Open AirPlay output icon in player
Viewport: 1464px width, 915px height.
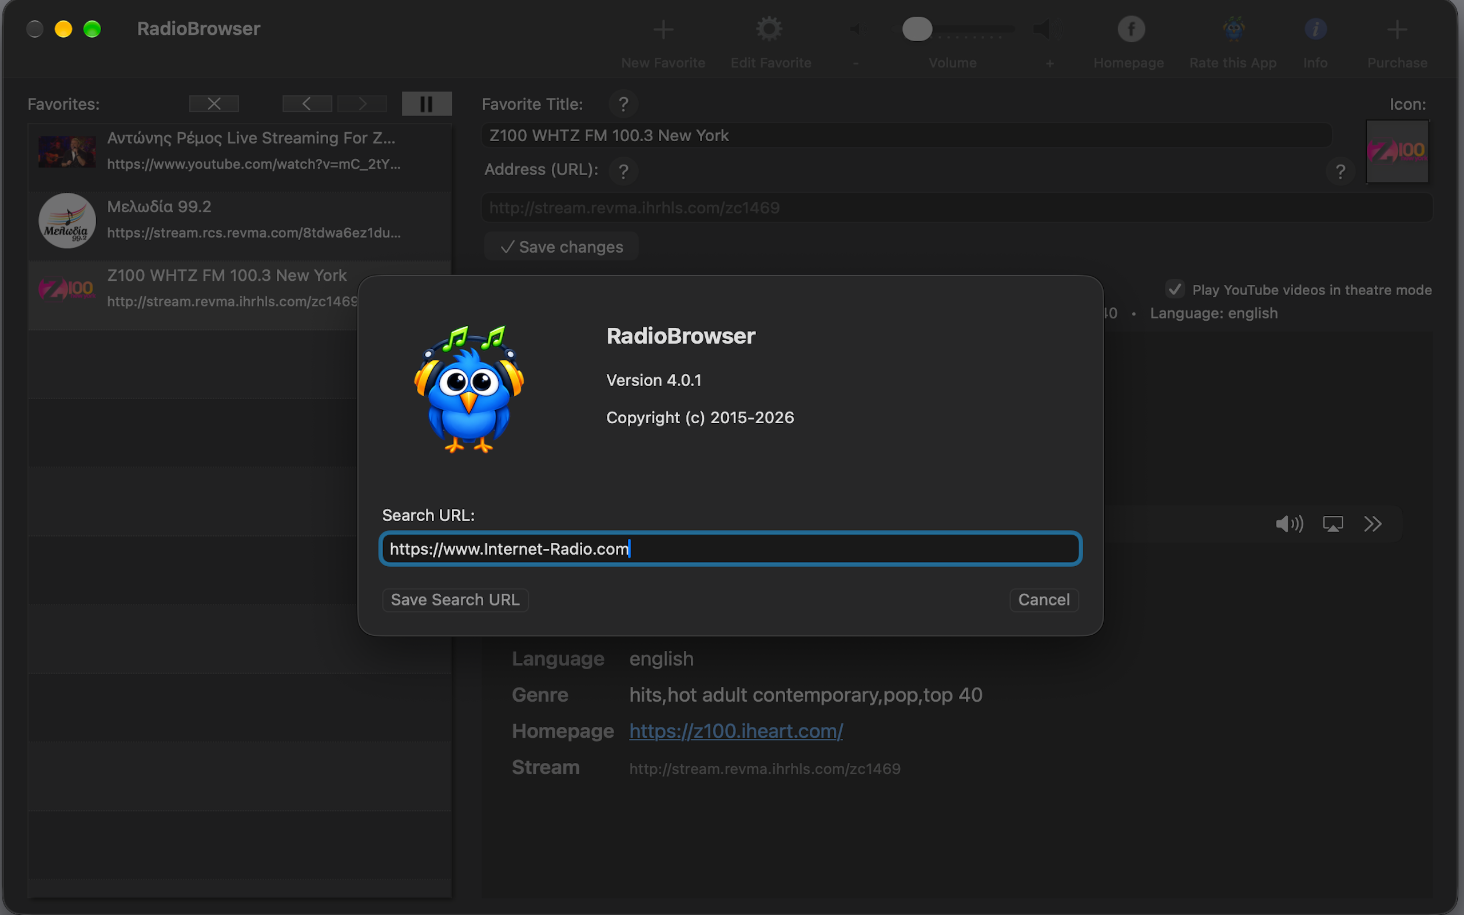(1332, 524)
